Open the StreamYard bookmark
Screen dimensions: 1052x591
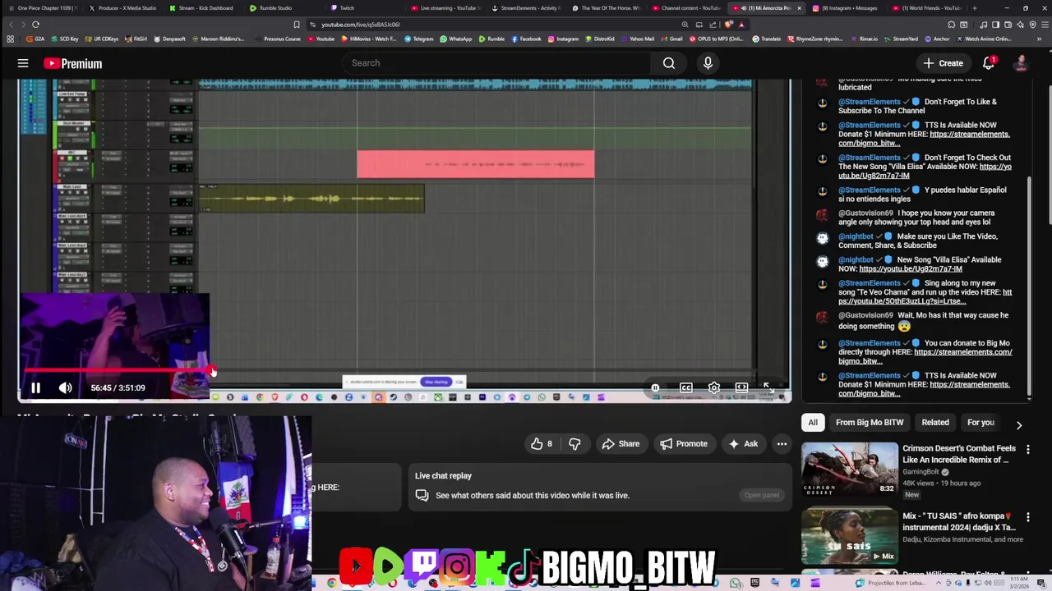901,39
